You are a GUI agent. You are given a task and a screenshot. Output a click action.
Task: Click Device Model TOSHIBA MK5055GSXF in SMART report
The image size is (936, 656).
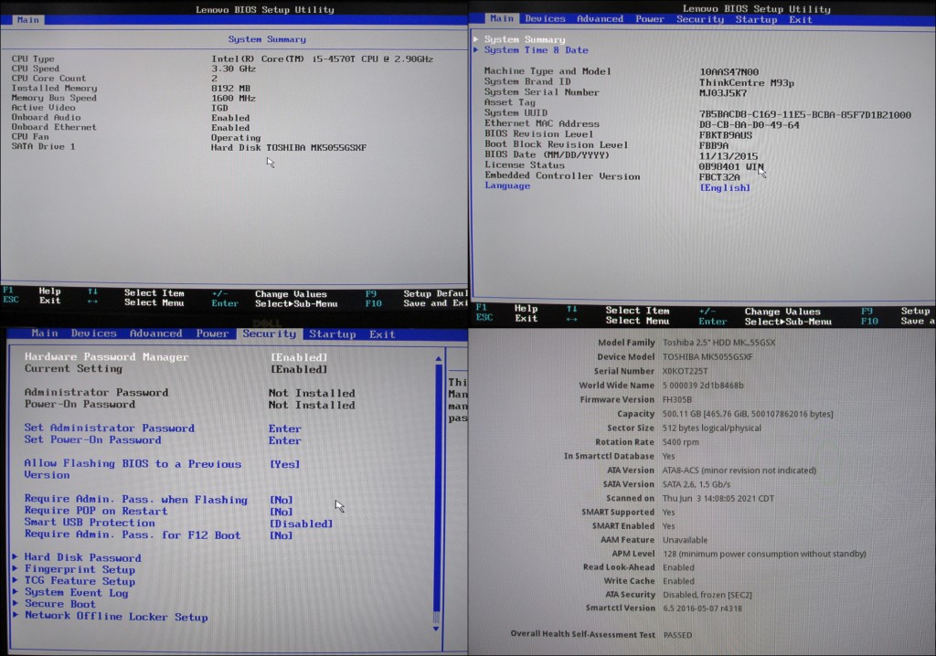[x=707, y=357]
